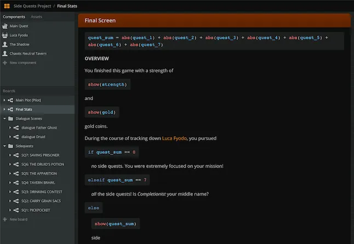This screenshot has height=244, width=354.
Task: Click the Dialogue Scenes folder icon
Action: click(x=10, y=119)
